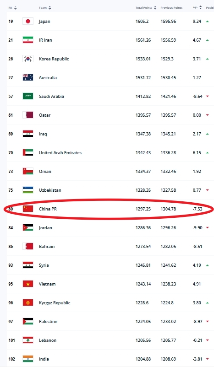Open the United Arab Emirates team link

(x=60, y=152)
